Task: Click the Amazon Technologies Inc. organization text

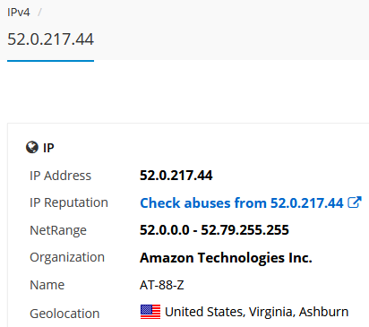Action: pyautogui.click(x=226, y=258)
